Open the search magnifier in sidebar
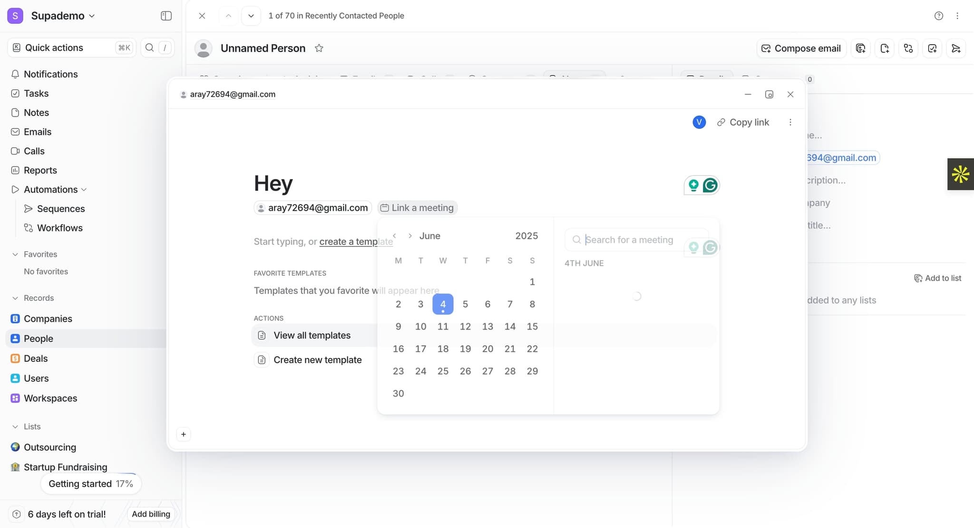This screenshot has width=974, height=528. [x=149, y=48]
